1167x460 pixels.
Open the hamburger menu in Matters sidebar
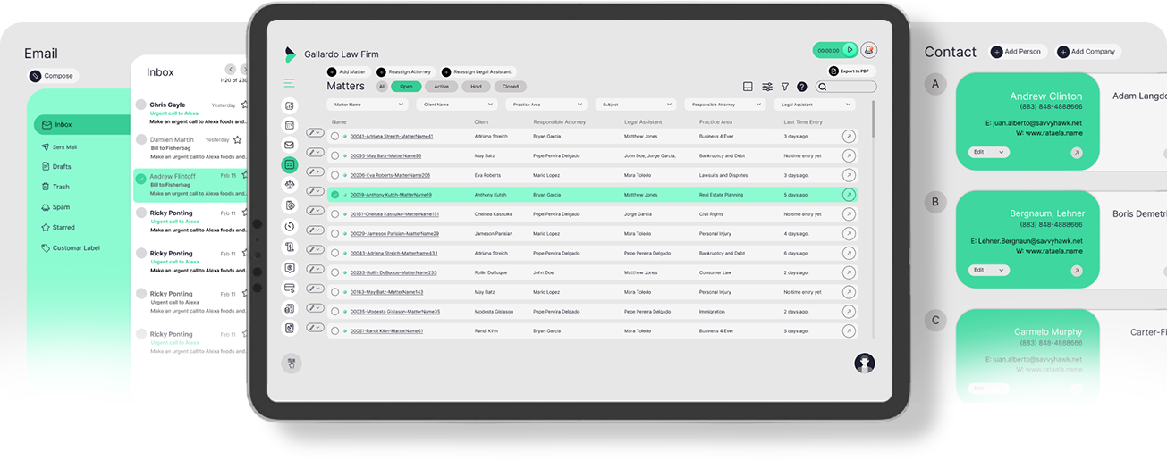coord(289,83)
